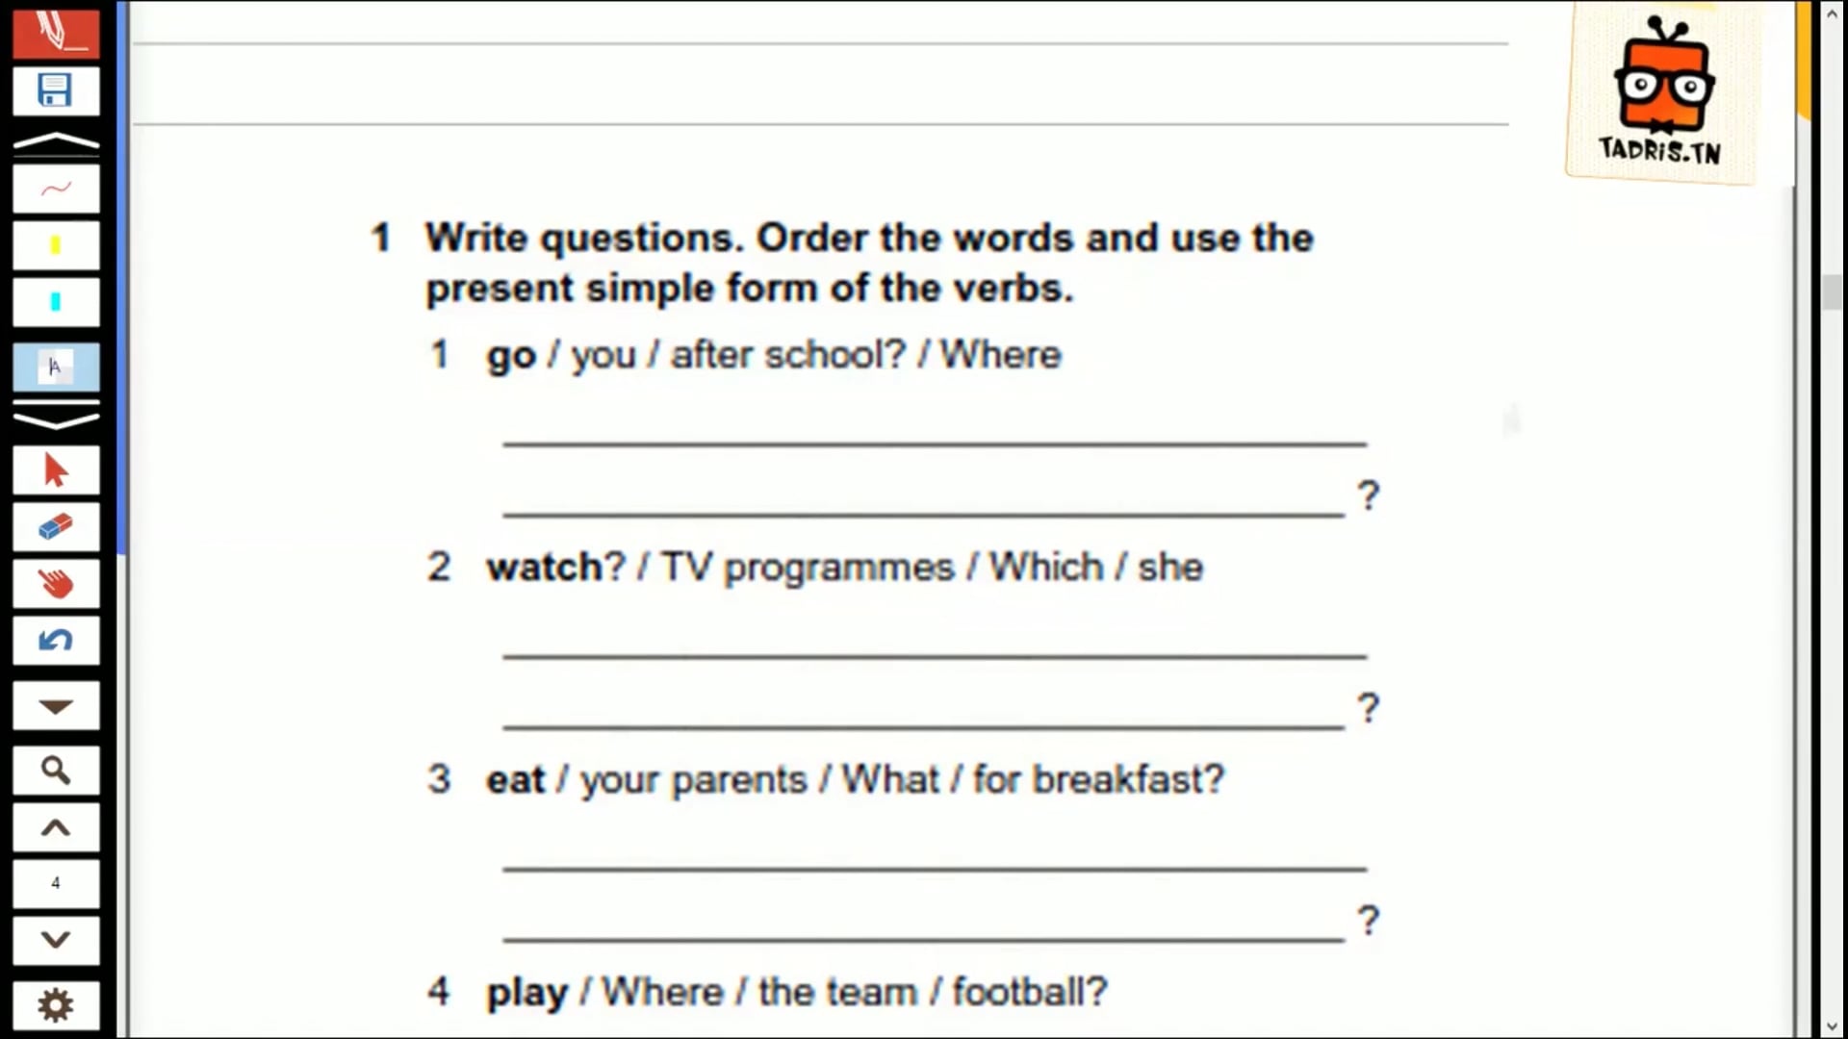Select the red hand pan tool

[x=56, y=584]
